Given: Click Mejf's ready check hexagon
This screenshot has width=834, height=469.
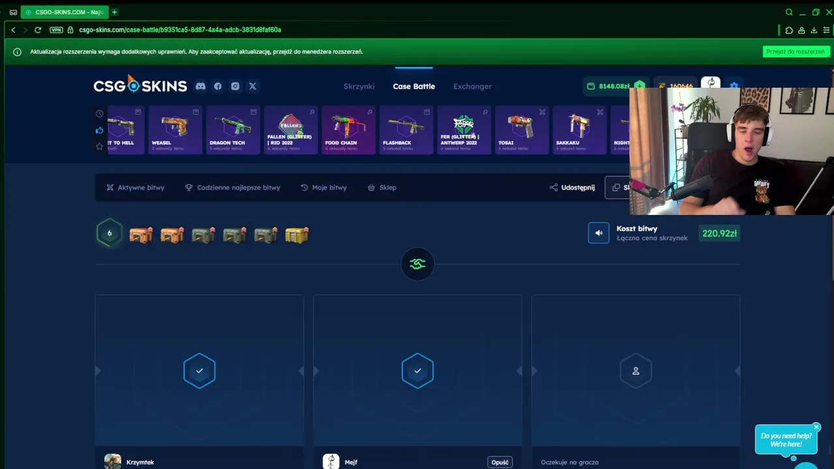Looking at the screenshot, I should tap(418, 371).
